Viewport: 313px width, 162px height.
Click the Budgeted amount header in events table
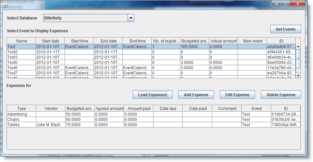pos(195,41)
